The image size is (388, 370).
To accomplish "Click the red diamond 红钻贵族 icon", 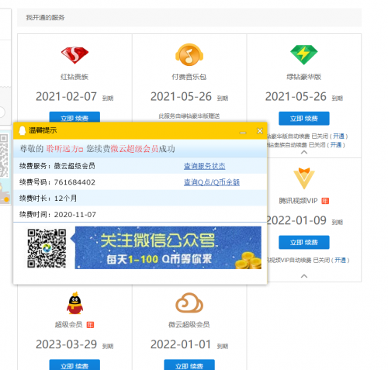I will (74, 55).
